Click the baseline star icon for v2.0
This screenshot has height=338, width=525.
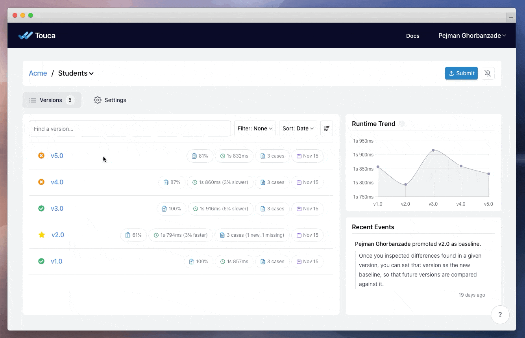(x=42, y=235)
